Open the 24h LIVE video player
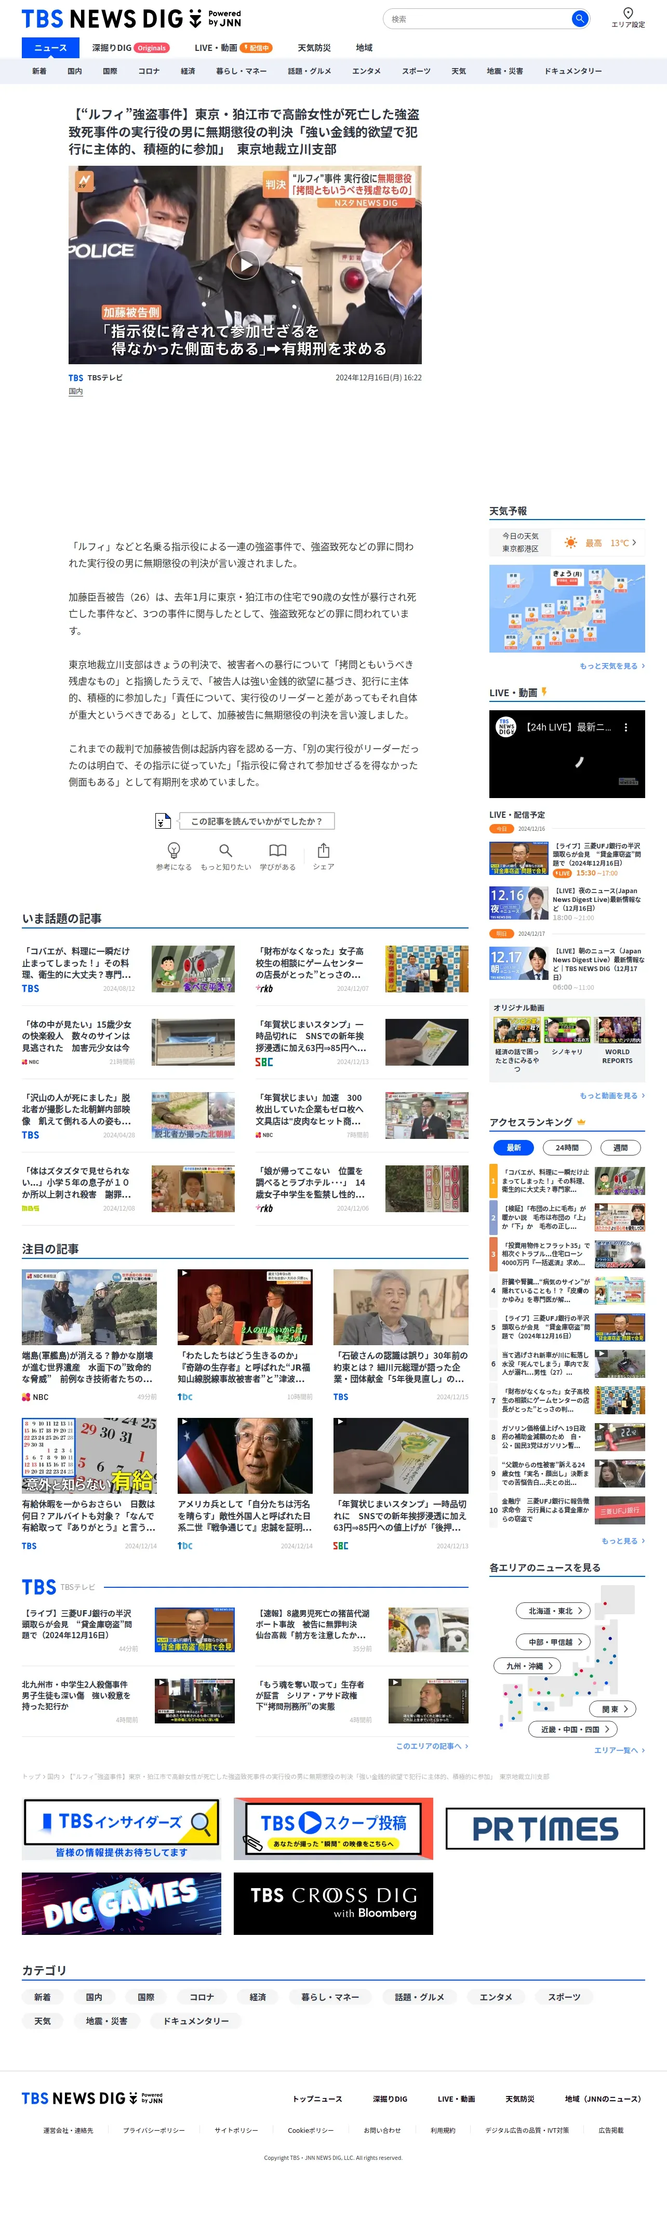Screen dimensions: 667x2230 tap(567, 754)
